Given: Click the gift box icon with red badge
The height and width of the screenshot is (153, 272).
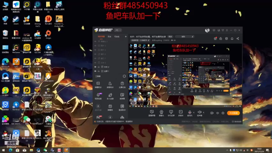Looking at the screenshot, I should coord(215,38).
